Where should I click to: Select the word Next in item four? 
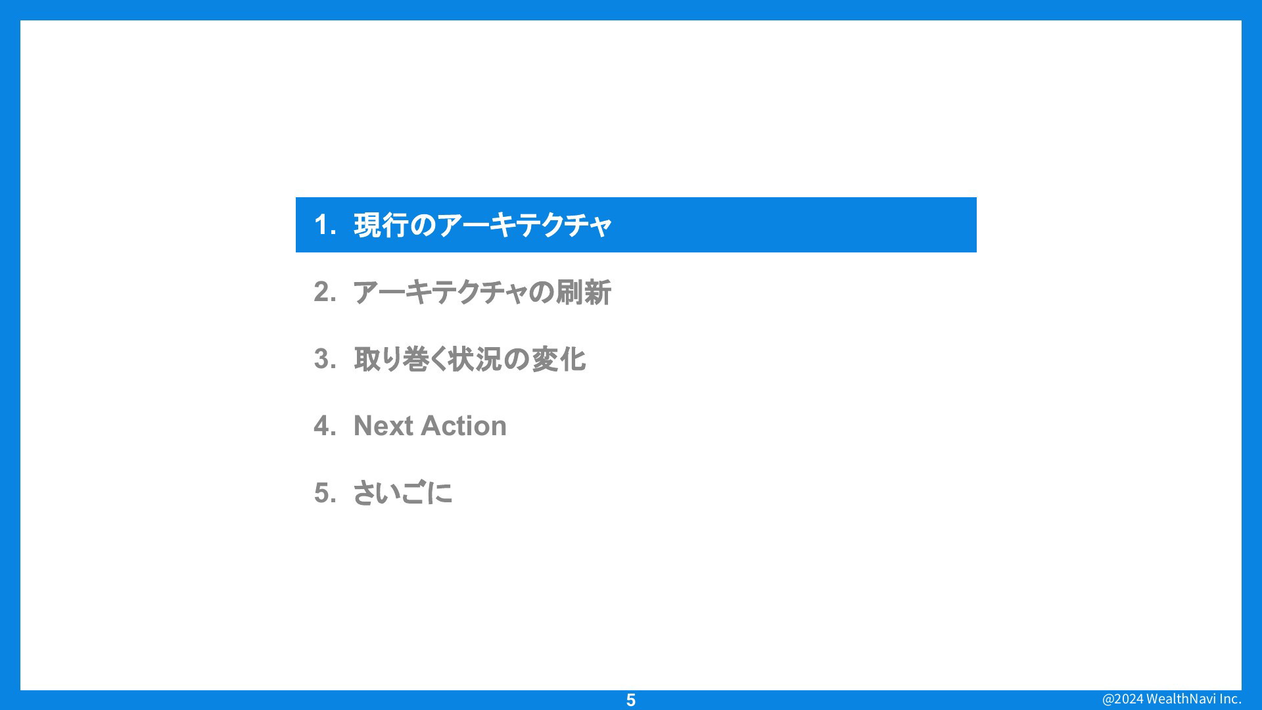click(x=383, y=426)
